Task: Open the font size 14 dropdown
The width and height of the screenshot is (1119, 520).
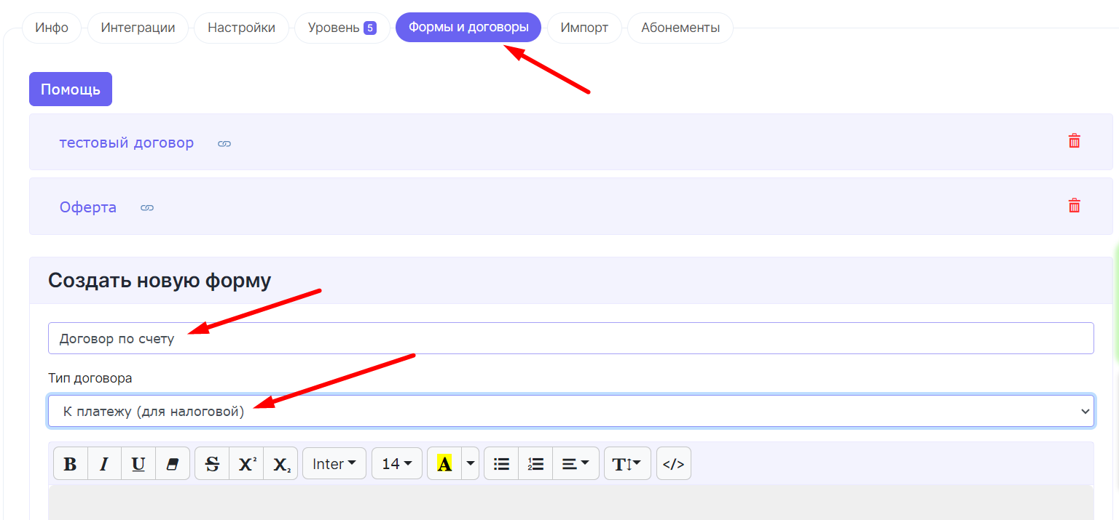Action: (x=397, y=463)
